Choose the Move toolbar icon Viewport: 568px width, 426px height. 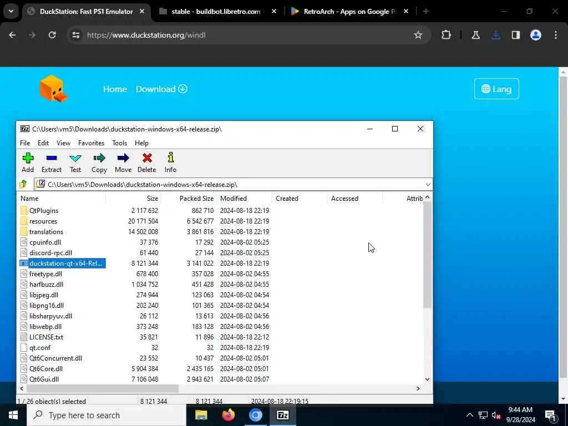tap(123, 163)
